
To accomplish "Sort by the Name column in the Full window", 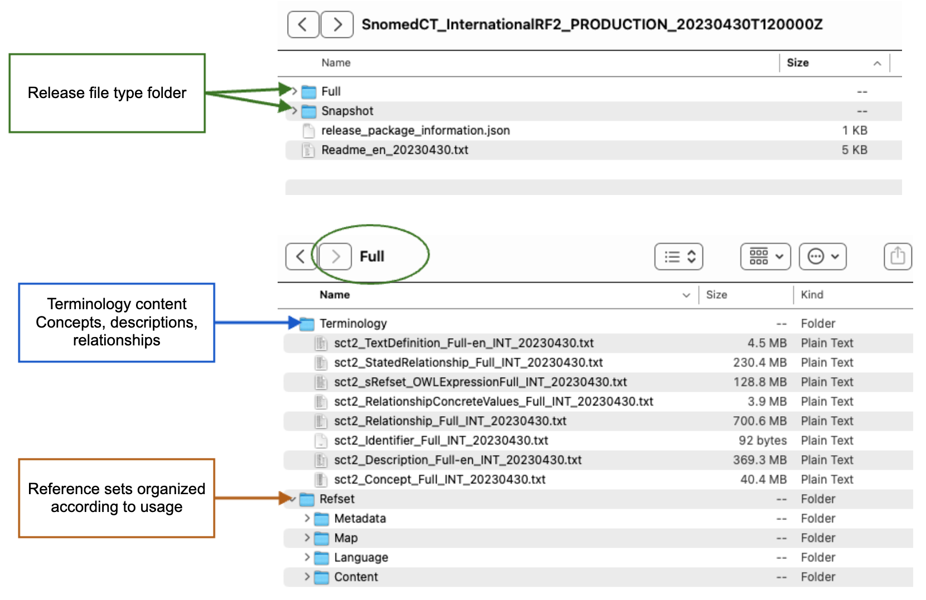I will [x=334, y=295].
